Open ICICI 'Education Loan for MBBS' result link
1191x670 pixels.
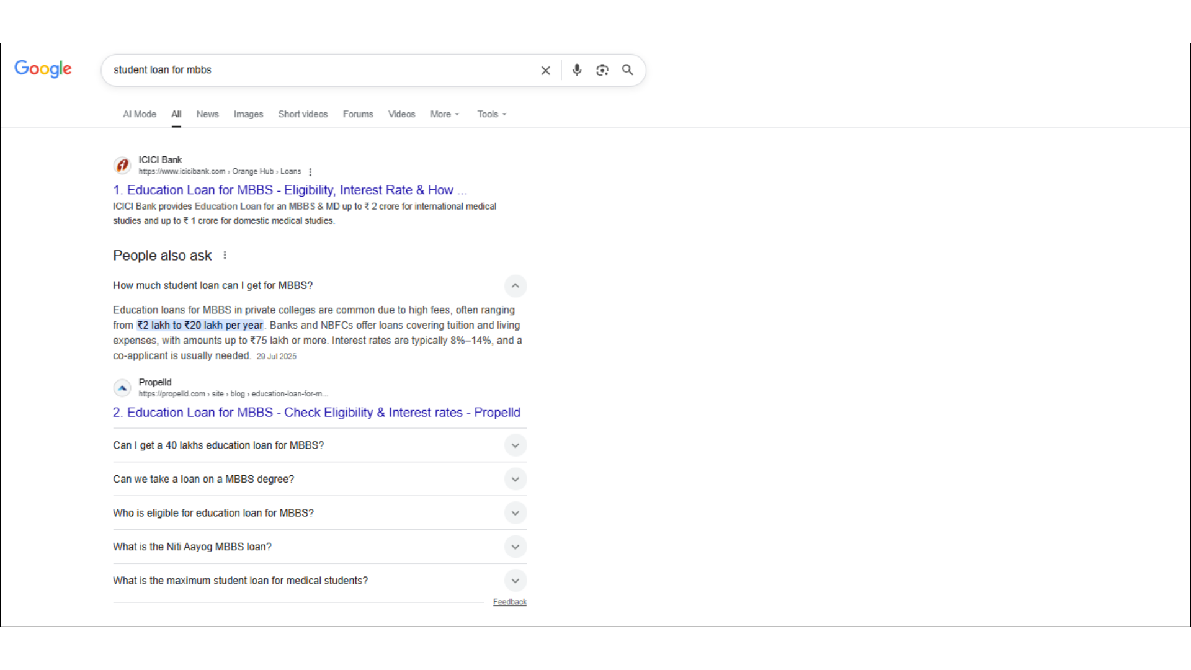(290, 190)
